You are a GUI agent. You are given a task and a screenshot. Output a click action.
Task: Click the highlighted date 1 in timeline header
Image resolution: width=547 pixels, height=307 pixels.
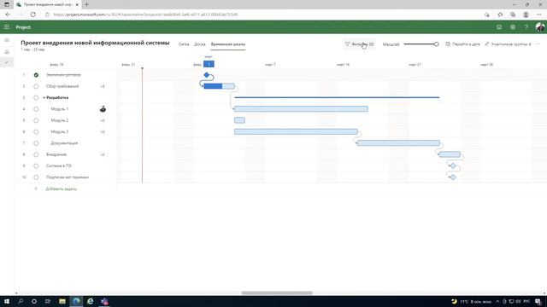point(209,64)
